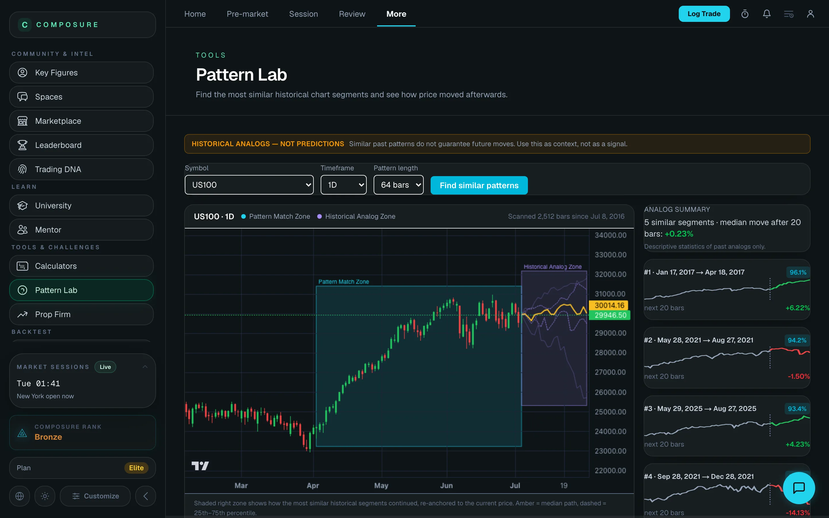Click the Elite plan badge
This screenshot has height=518, width=829.
click(136, 468)
